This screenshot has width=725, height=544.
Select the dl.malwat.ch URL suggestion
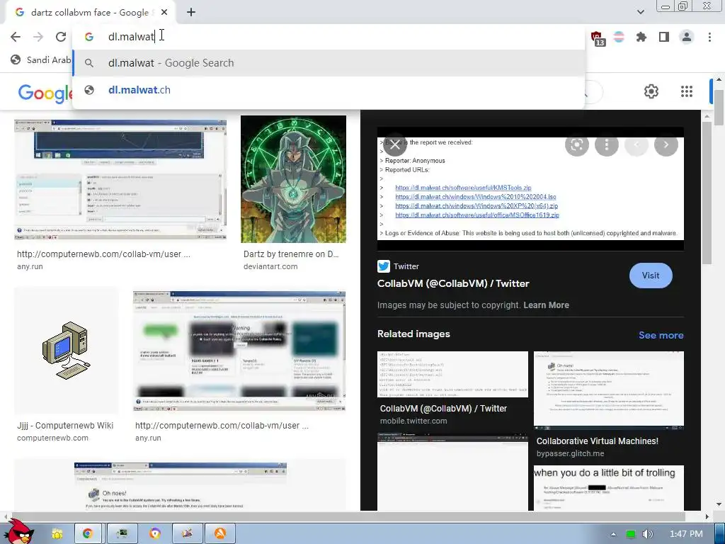329,90
